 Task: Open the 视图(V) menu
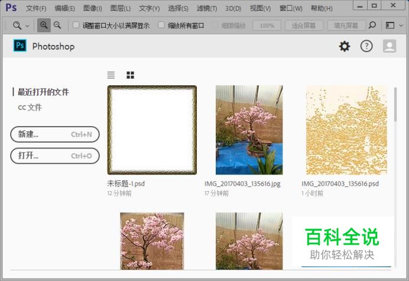click(x=260, y=8)
